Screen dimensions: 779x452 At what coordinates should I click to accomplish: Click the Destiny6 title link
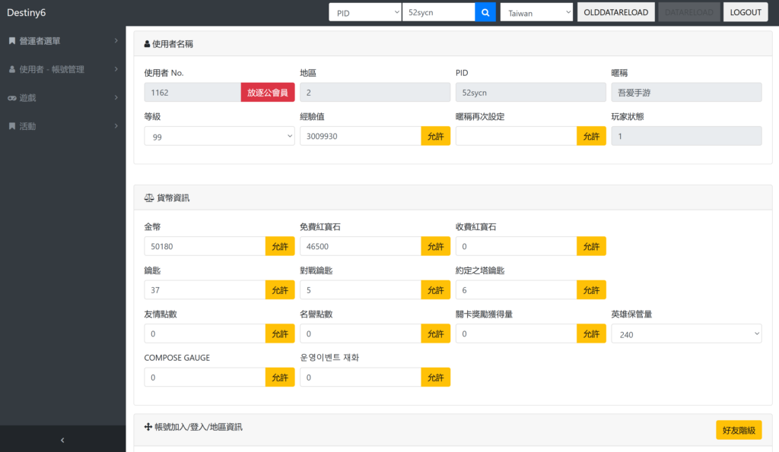(27, 12)
